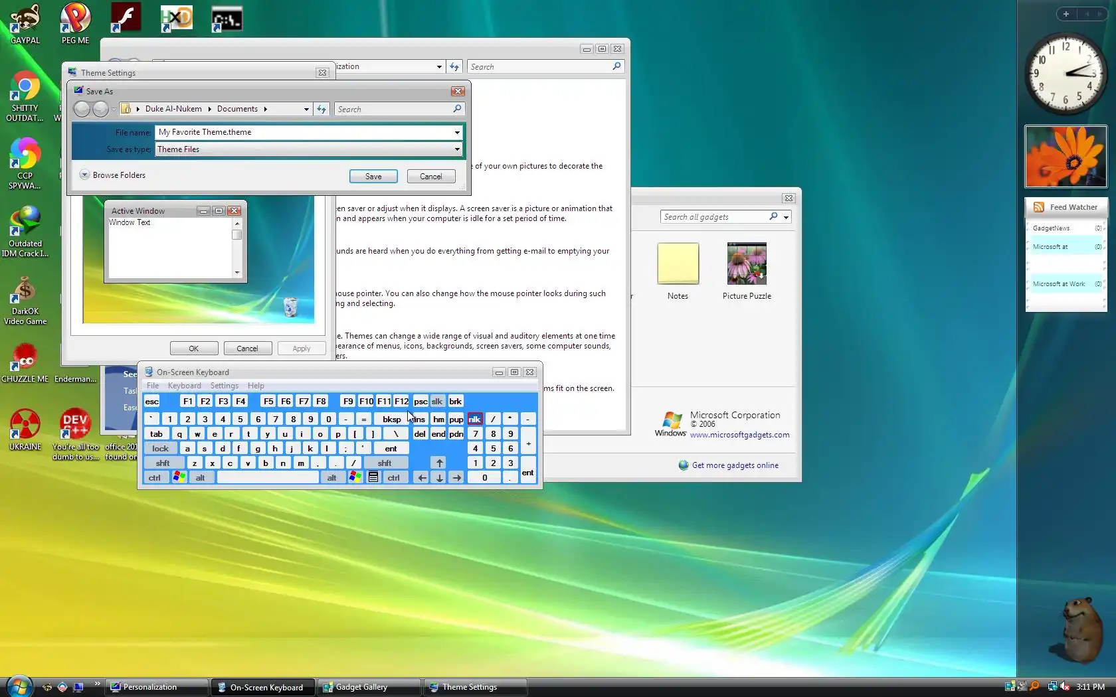Viewport: 1116px width, 697px height.
Task: Toggle the right ctrl key on On-Screen Keyboard
Action: (394, 477)
